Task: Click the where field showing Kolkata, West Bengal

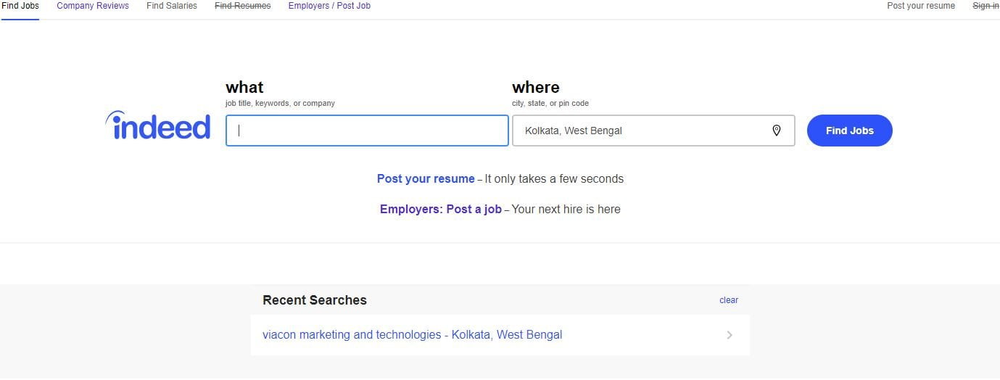Action: tap(653, 131)
